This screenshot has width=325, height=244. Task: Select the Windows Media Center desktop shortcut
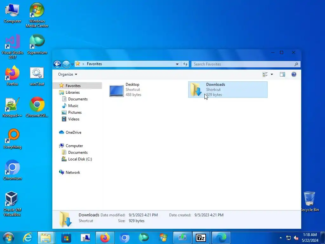coord(37,15)
